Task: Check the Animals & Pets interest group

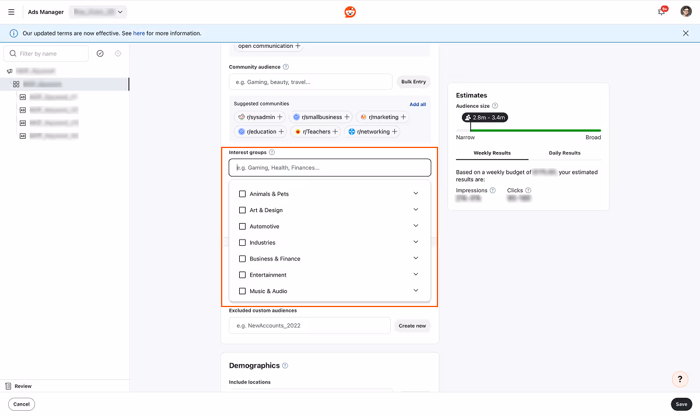Action: (243, 193)
